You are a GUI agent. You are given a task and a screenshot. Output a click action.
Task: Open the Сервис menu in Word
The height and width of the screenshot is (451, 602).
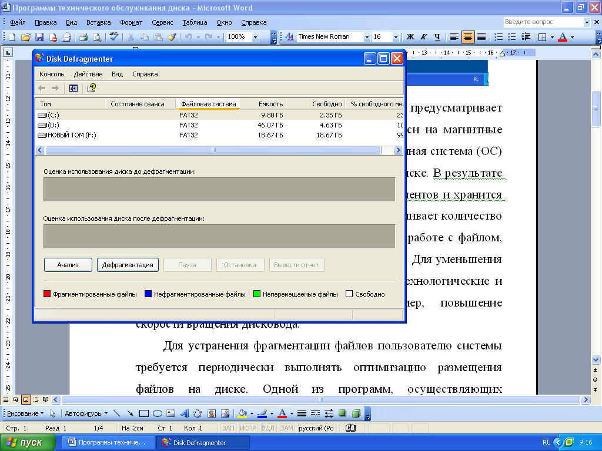click(x=162, y=22)
